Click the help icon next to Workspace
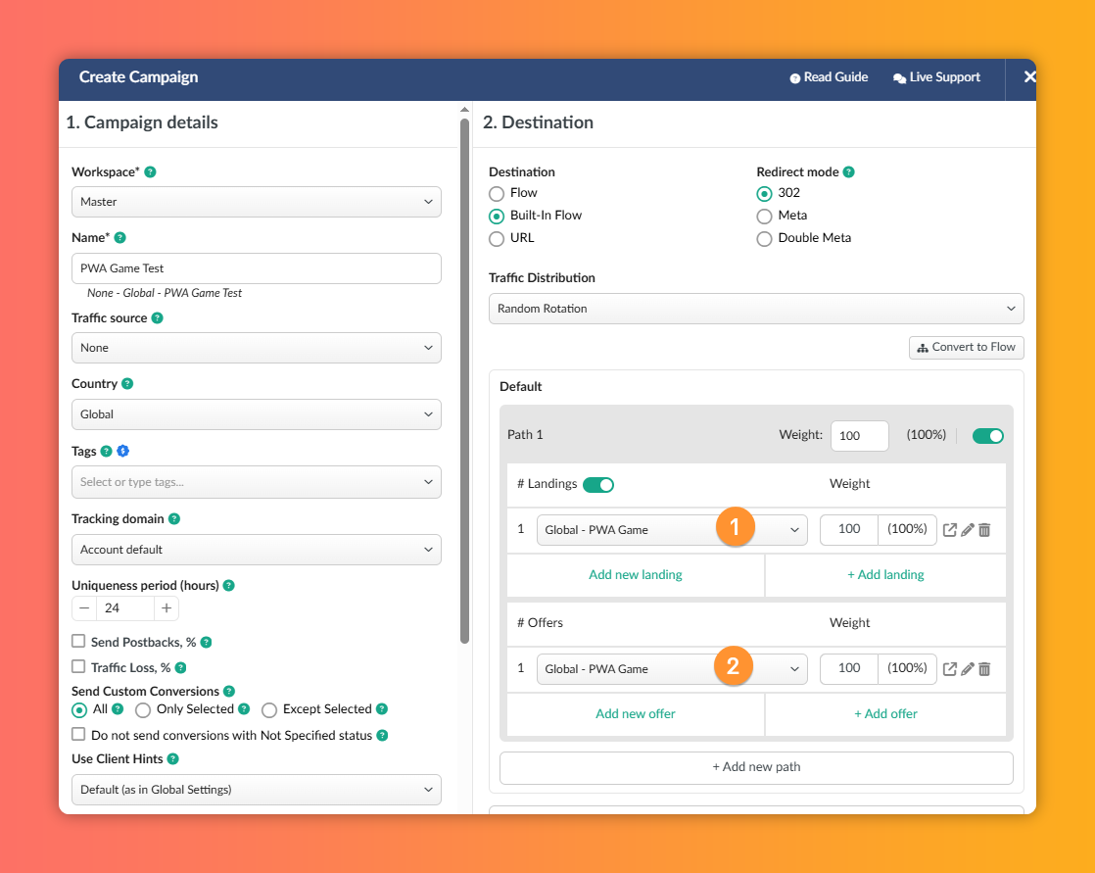The height and width of the screenshot is (873, 1095). click(x=150, y=172)
